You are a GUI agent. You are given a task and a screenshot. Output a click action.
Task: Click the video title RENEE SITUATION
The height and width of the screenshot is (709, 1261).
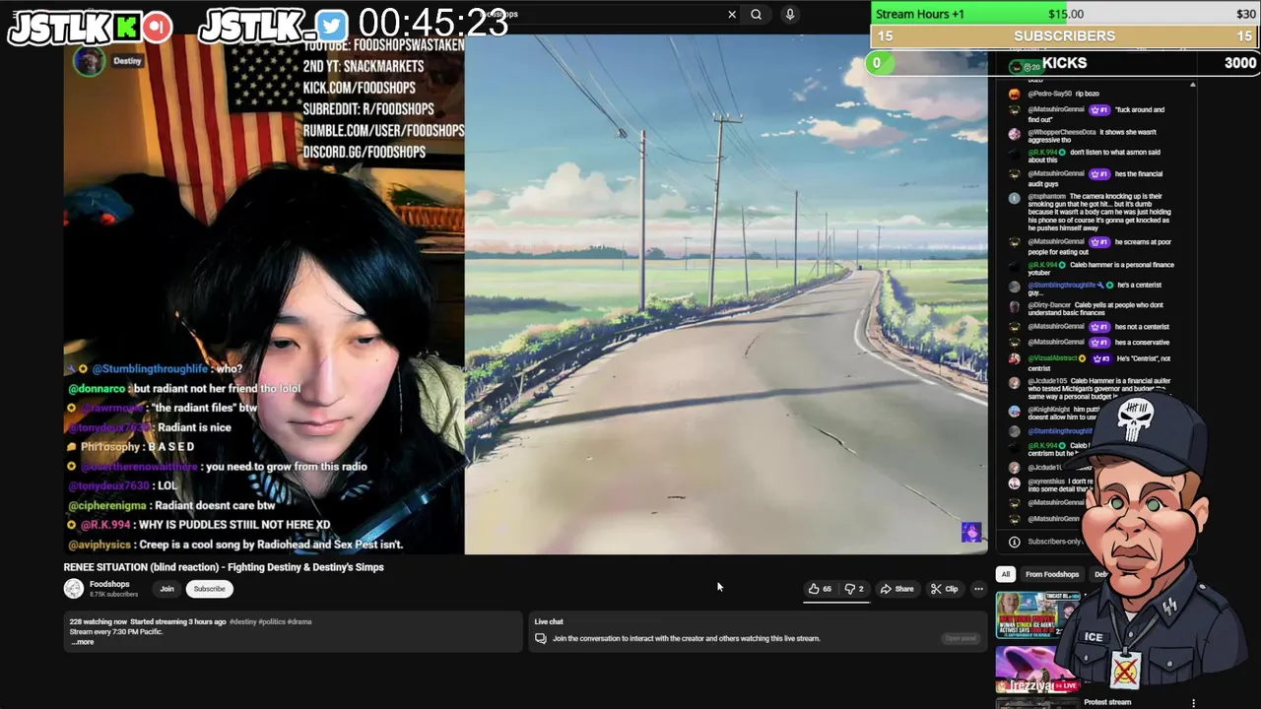tap(224, 567)
